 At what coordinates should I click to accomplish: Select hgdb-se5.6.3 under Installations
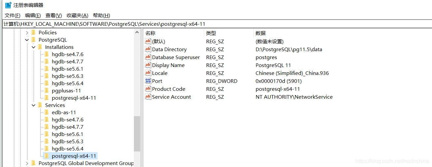68,76
